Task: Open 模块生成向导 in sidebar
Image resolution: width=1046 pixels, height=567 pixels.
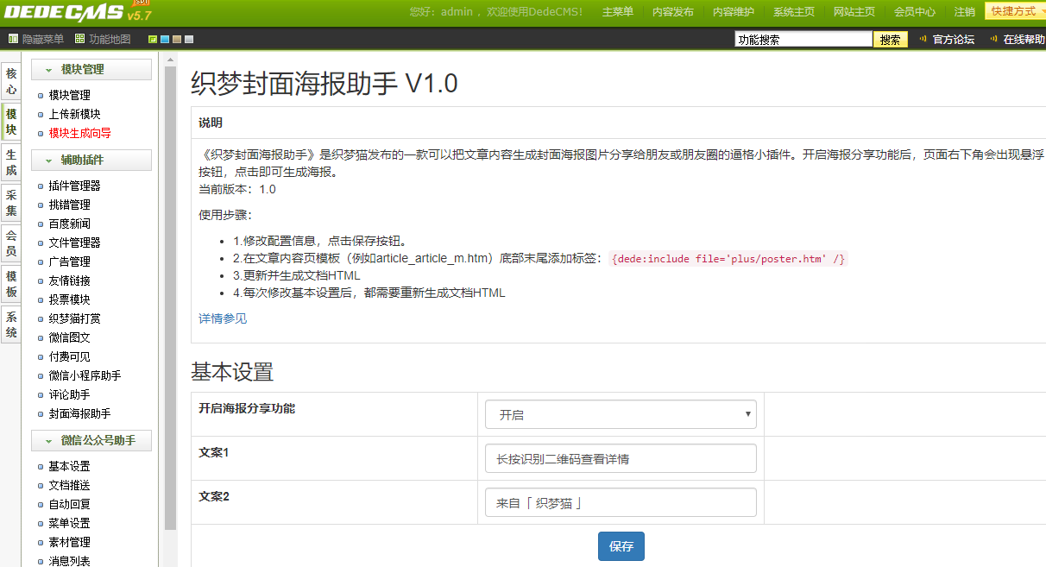Action: point(79,133)
